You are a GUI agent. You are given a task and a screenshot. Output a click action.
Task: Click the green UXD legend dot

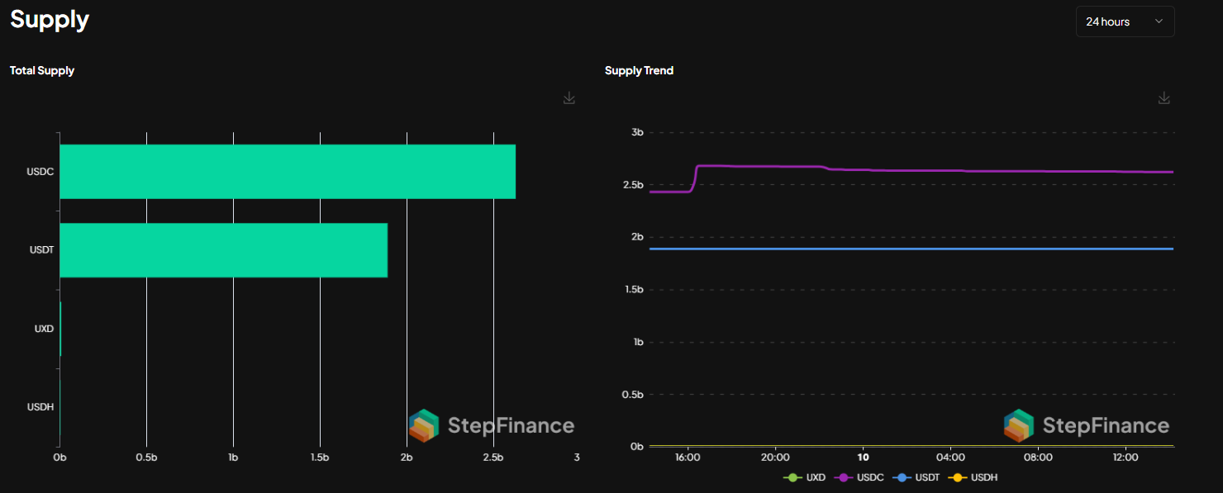coord(791,477)
